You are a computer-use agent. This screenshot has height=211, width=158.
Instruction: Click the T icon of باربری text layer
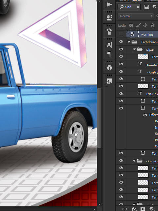(x=140, y=71)
